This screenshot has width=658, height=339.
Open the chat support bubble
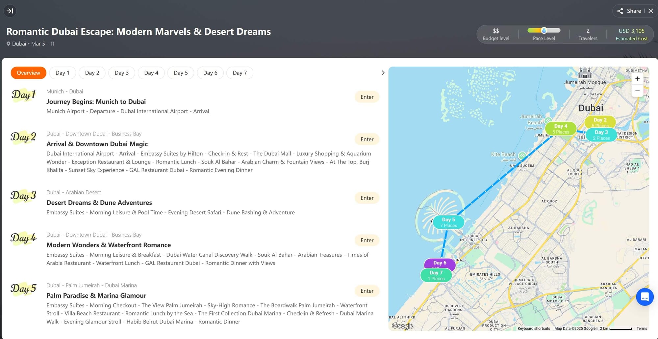point(645,297)
